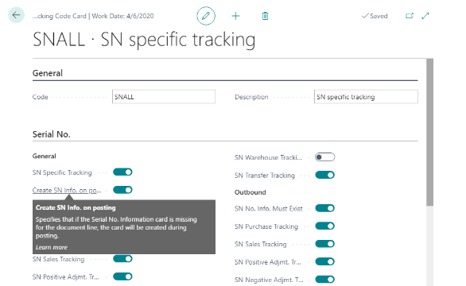
Task: Click the Description input field
Action: coord(366,97)
